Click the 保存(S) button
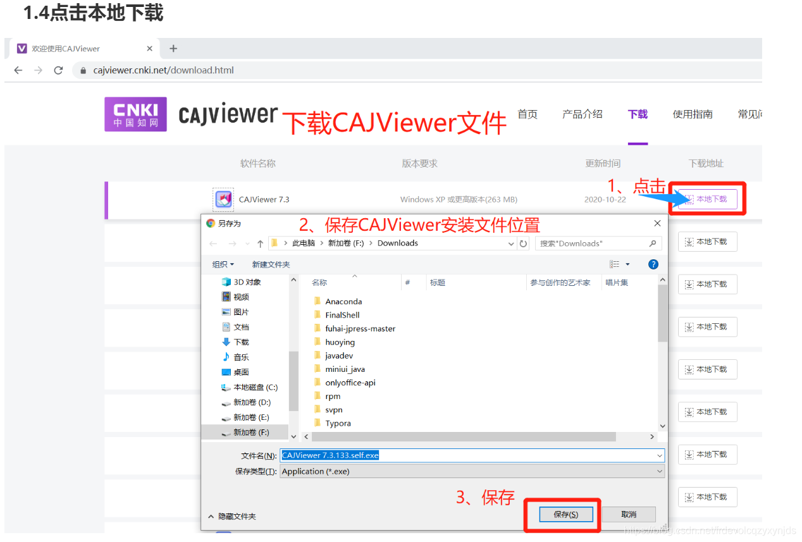The width and height of the screenshot is (802, 542). 566,515
